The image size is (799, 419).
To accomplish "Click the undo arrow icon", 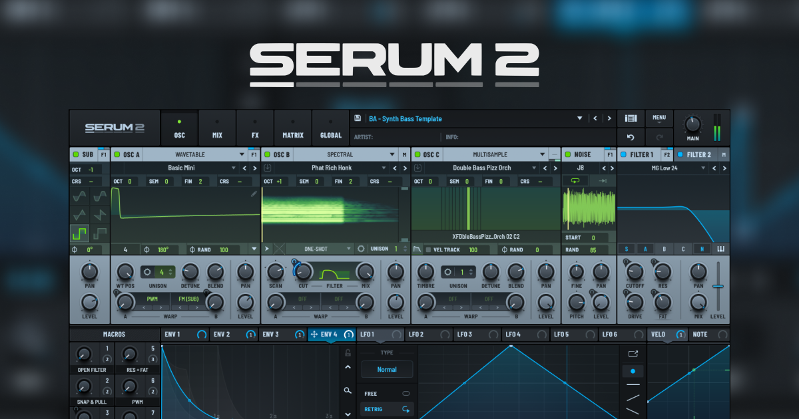I will pyautogui.click(x=631, y=136).
